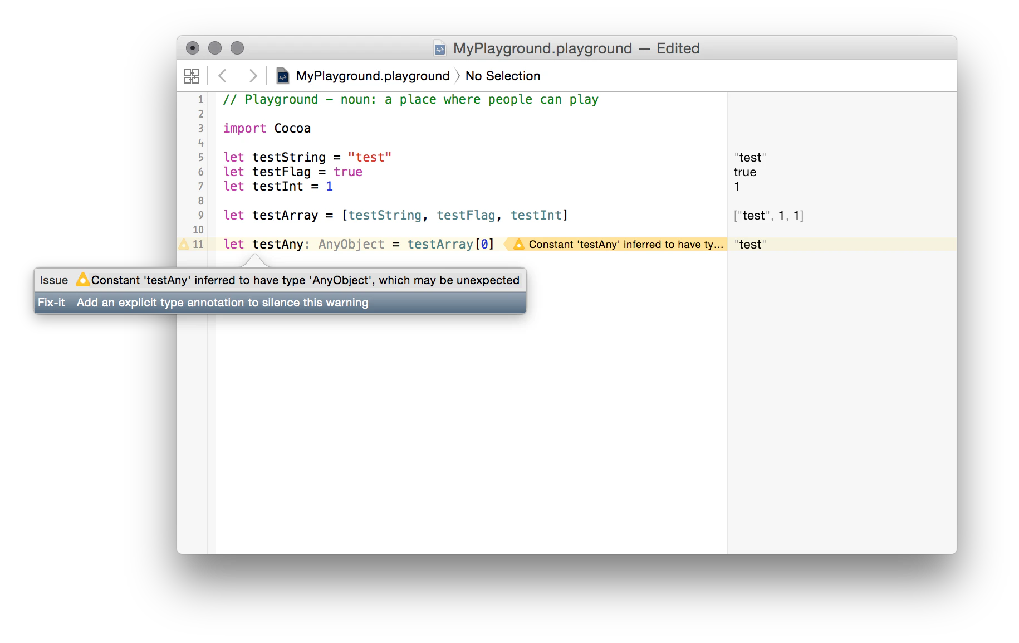Click line number 1 in the gutter
The height and width of the screenshot is (643, 1019).
pos(201,100)
